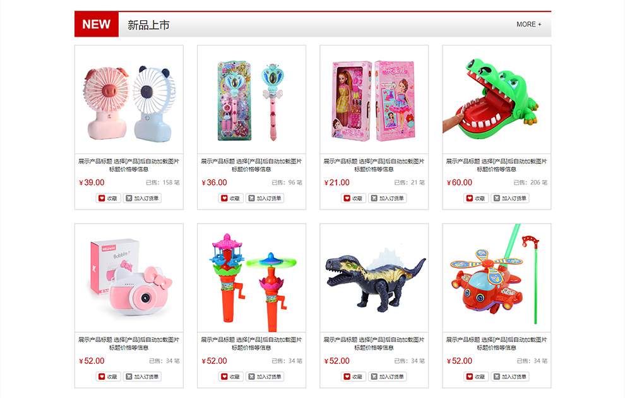Add the ¥39.00 fan to order list

142,198
